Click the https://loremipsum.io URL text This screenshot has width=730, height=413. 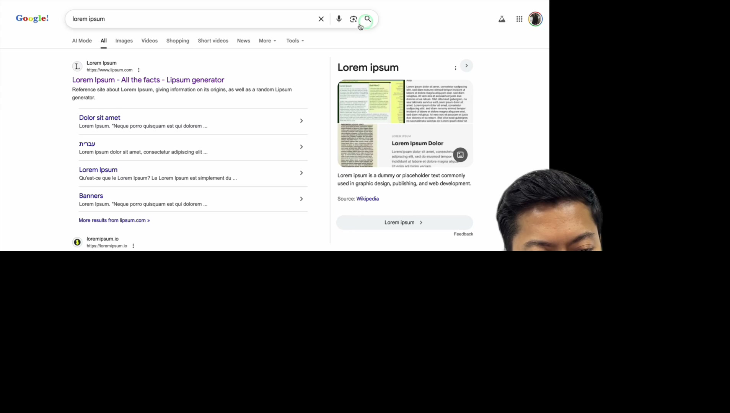(x=107, y=246)
